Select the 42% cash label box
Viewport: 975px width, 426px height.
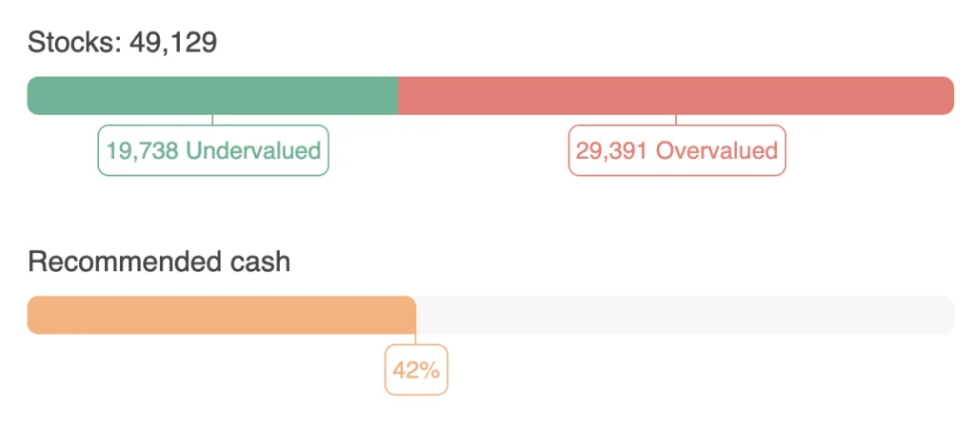tap(416, 370)
